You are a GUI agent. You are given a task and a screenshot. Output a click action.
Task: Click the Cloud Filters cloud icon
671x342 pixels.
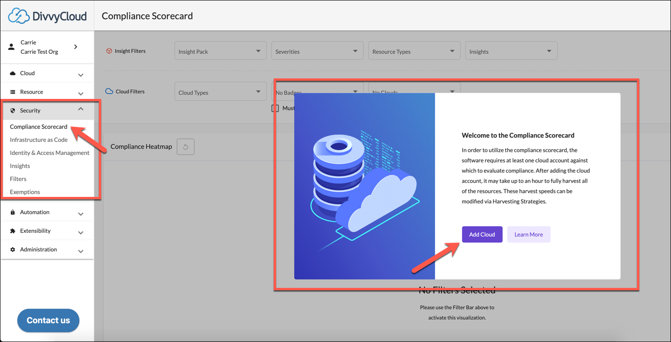[109, 91]
